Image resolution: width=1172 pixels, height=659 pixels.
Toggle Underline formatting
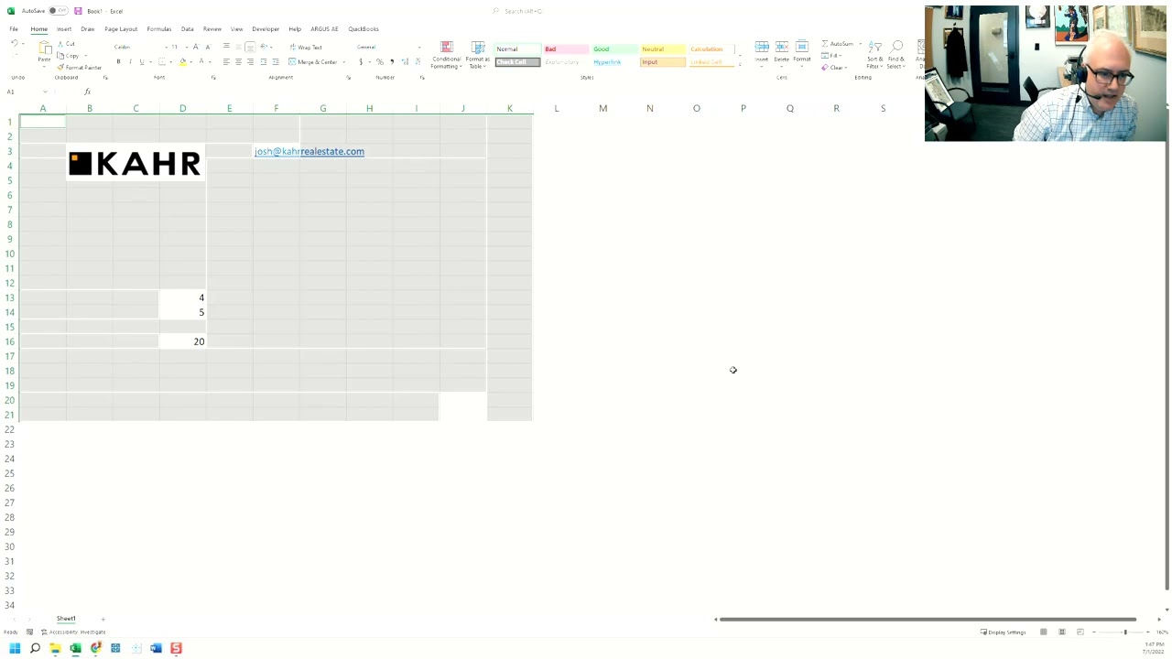coord(141,61)
